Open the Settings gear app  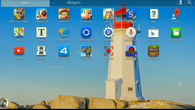coord(108,32)
